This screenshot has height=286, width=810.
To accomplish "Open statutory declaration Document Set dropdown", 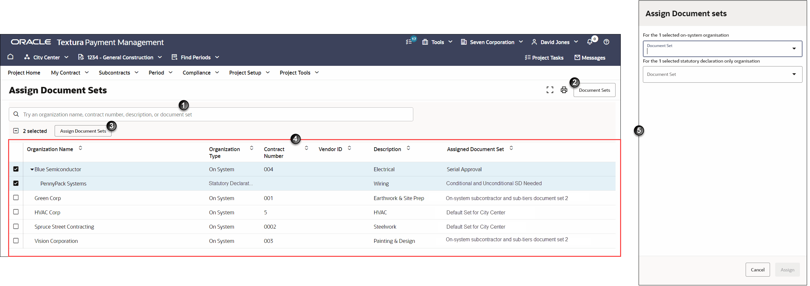I will tap(723, 74).
